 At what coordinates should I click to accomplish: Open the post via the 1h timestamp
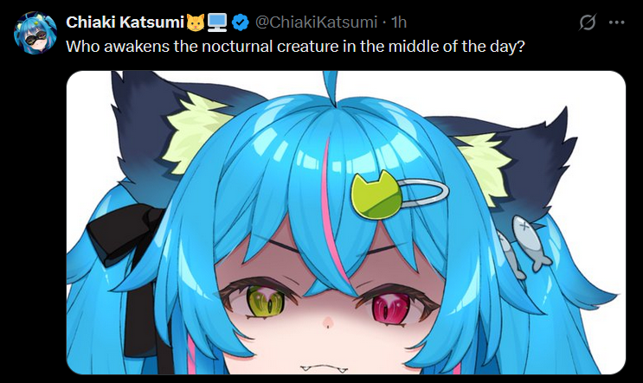pos(399,22)
